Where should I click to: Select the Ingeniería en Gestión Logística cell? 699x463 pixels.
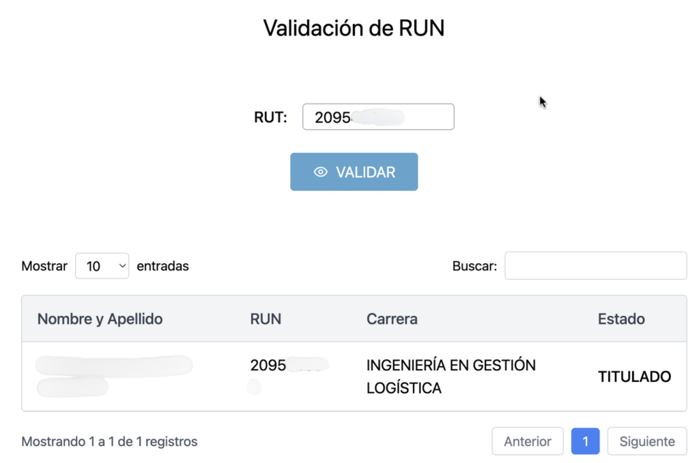point(451,376)
